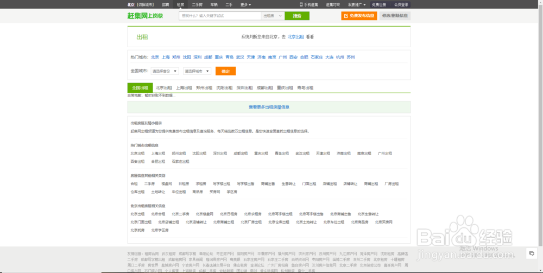Select 车辆 in the top navigation
Image resolution: width=543 pixels, height=273 pixels.
coord(214,5)
